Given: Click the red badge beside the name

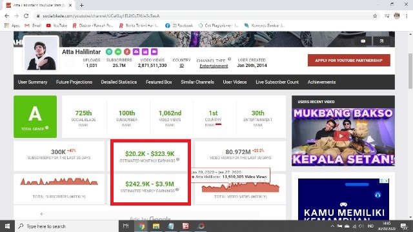Looking at the screenshot, I should tap(127, 52).
